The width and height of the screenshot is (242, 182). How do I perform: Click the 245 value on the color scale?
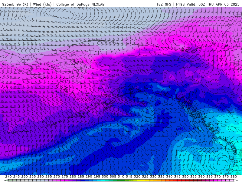coord(16,177)
